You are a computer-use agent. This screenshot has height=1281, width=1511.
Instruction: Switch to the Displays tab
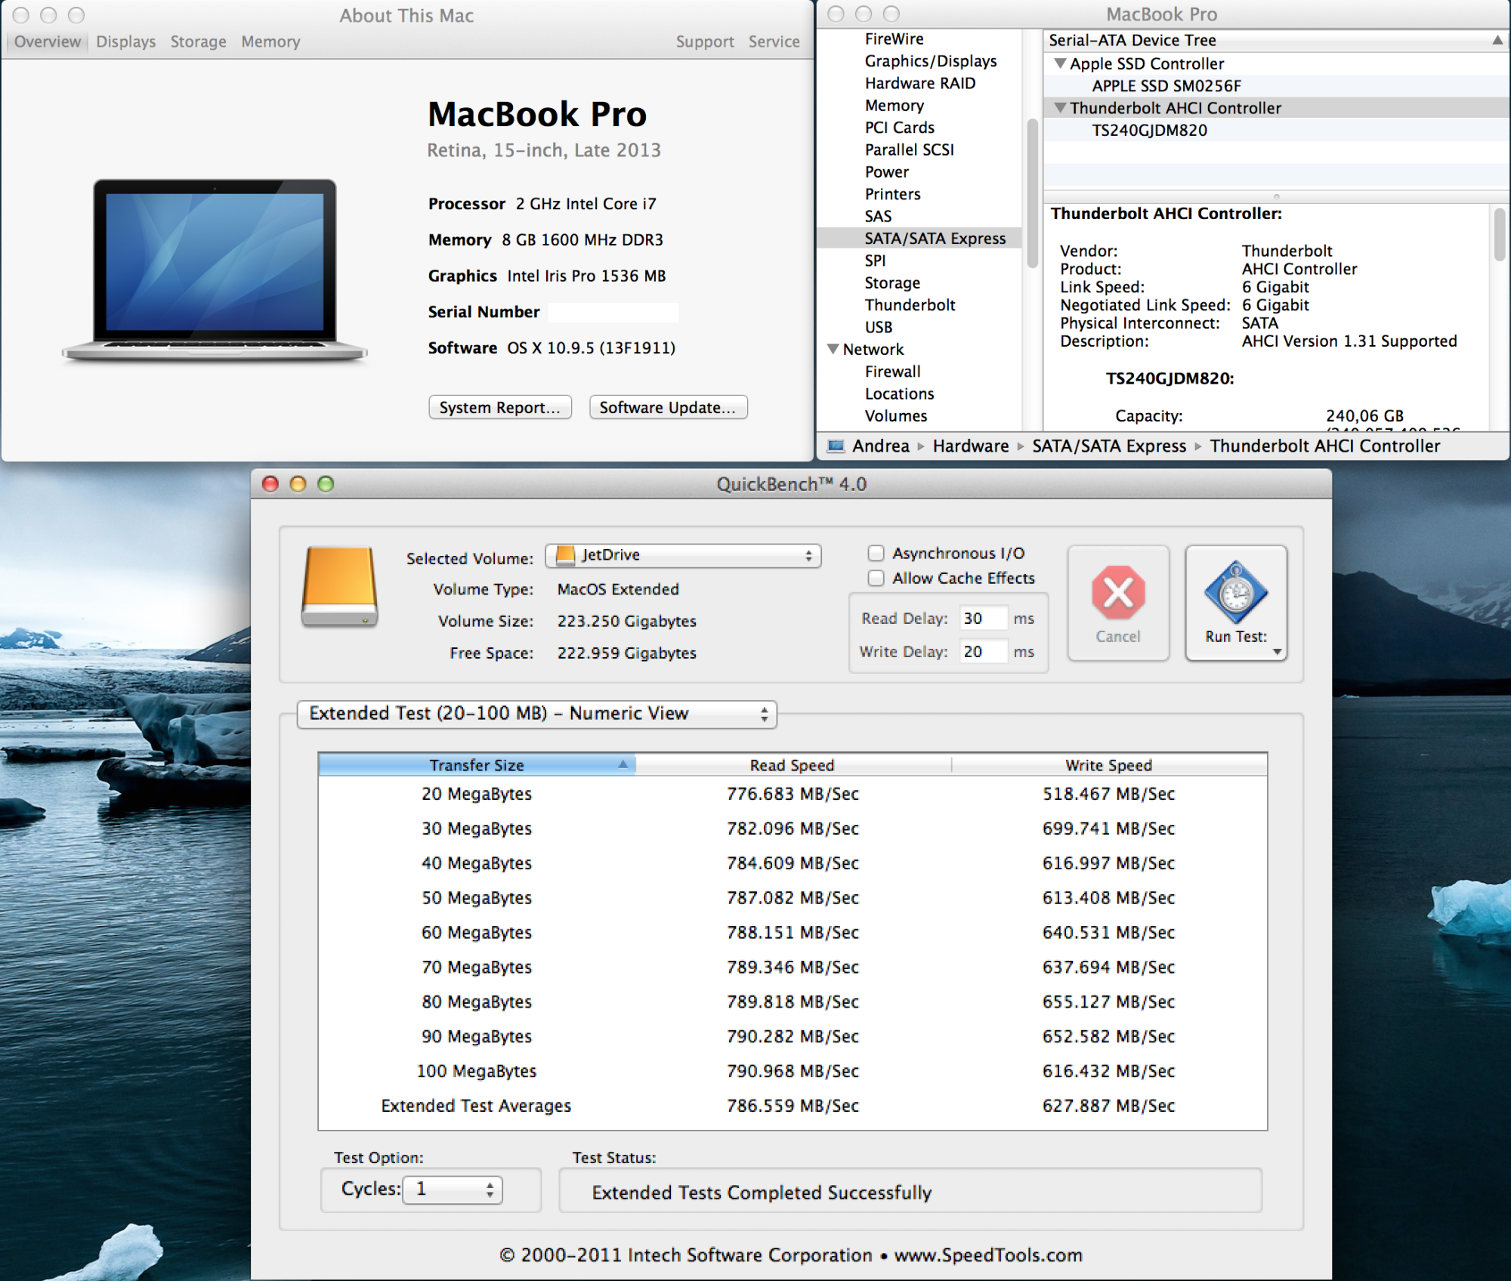click(125, 42)
